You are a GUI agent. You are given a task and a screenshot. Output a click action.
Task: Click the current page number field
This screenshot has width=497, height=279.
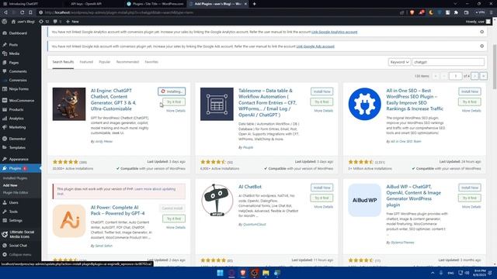pyautogui.click(x=456, y=76)
